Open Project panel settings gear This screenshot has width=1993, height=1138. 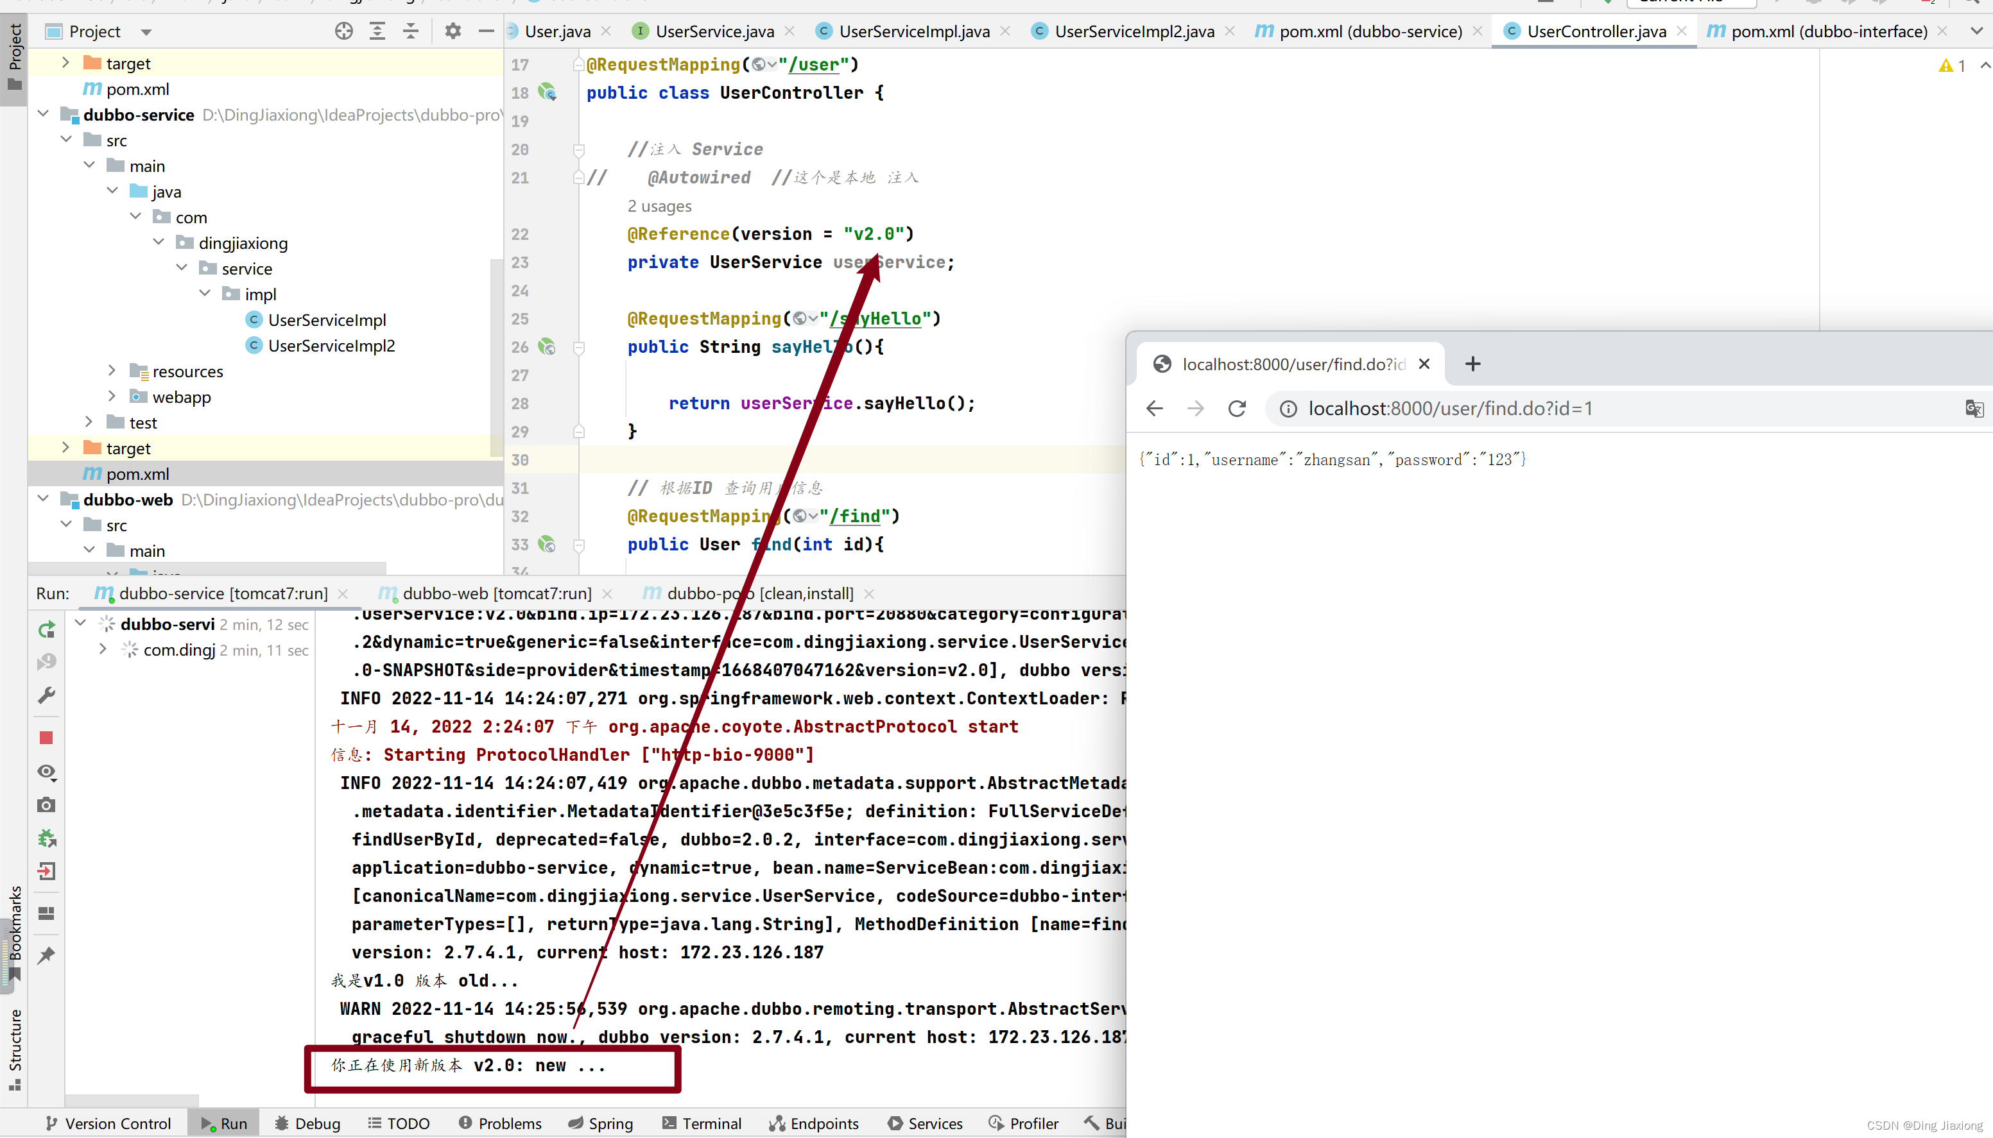453,31
